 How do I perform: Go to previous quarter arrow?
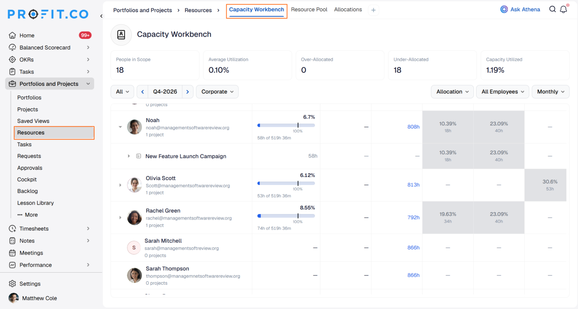point(143,92)
